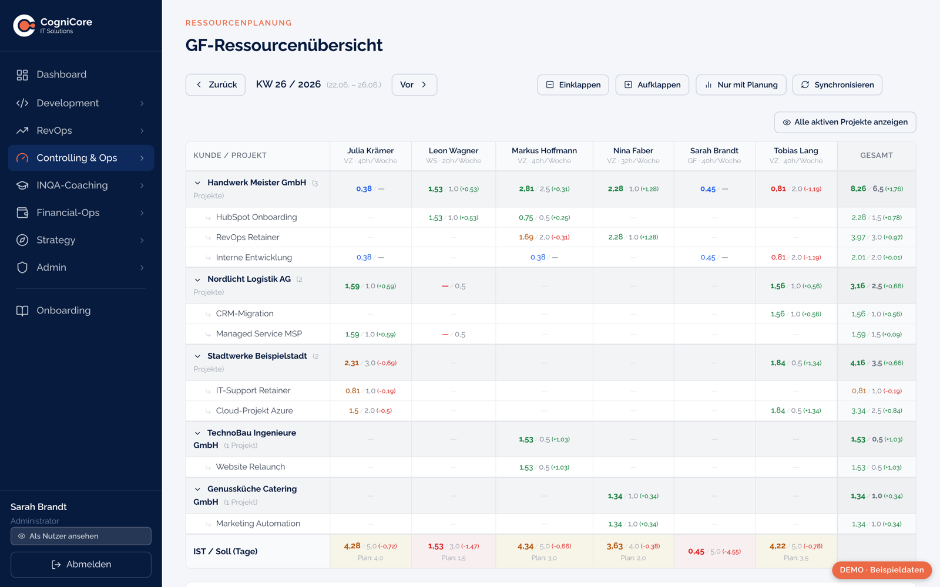
Task: Click the DEMO · Beispieldaten badge
Action: pyautogui.click(x=882, y=570)
